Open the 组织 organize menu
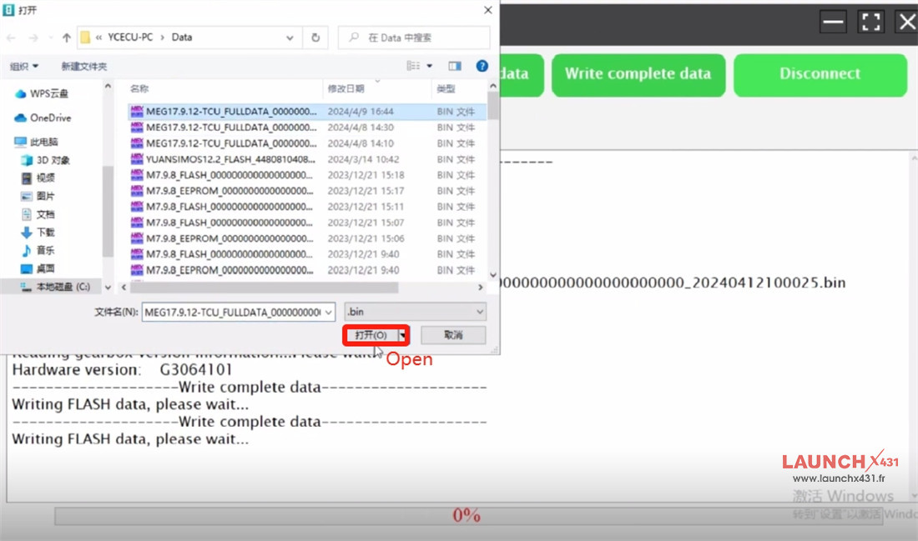The image size is (918, 541). coord(23,66)
